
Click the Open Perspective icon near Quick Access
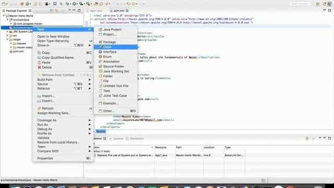click(x=318, y=4)
